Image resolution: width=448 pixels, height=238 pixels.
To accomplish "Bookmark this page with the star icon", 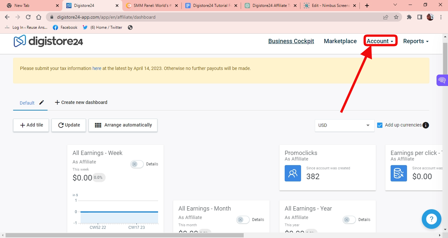I will click(396, 17).
